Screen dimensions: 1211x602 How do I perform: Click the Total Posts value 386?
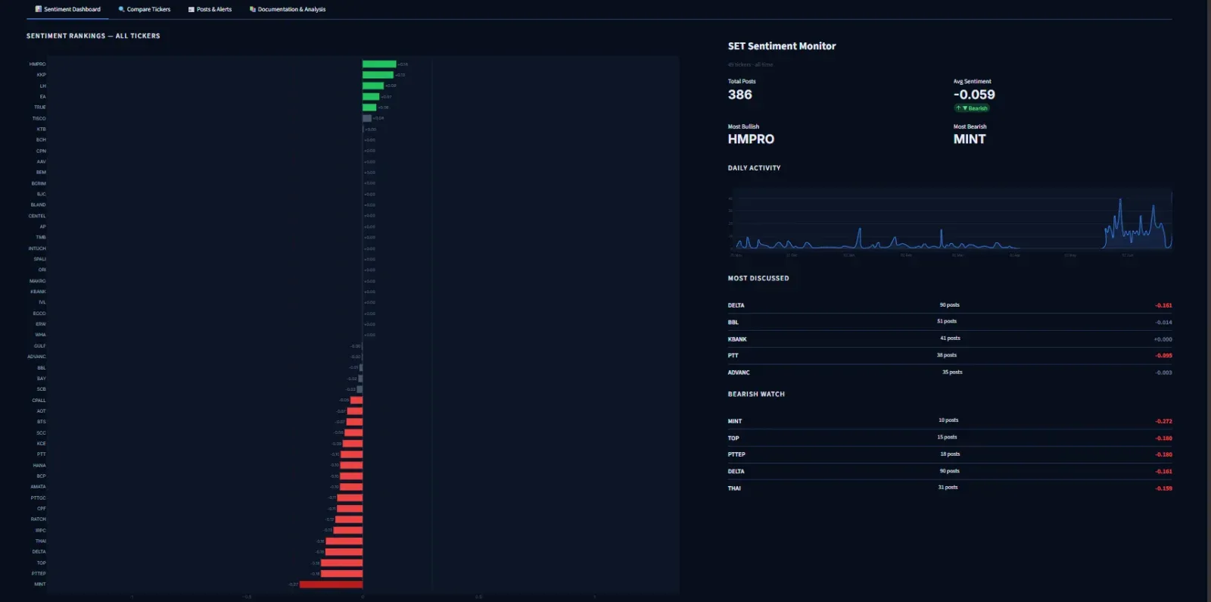coord(740,95)
